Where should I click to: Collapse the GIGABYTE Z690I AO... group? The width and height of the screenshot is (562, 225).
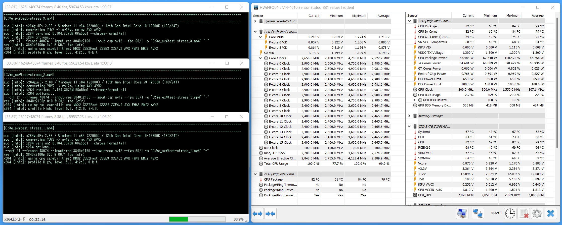pos(409,126)
